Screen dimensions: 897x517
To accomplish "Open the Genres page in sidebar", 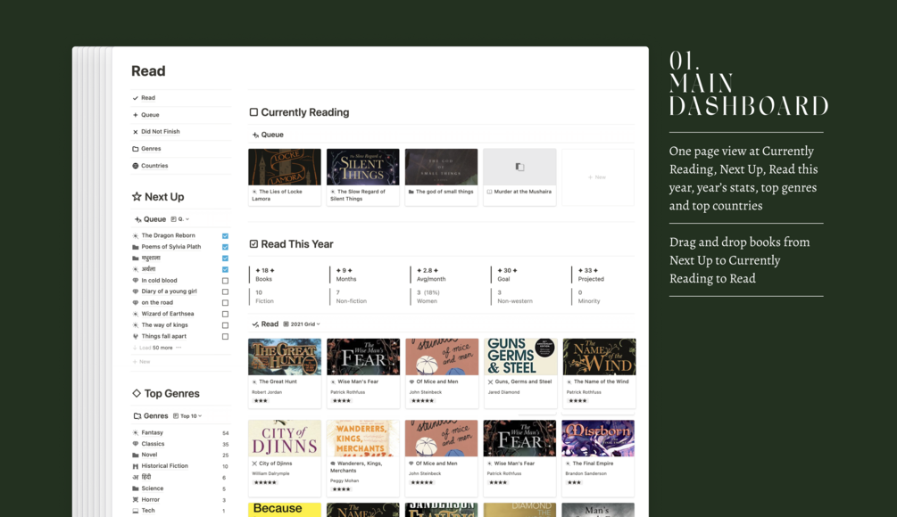I will click(151, 149).
